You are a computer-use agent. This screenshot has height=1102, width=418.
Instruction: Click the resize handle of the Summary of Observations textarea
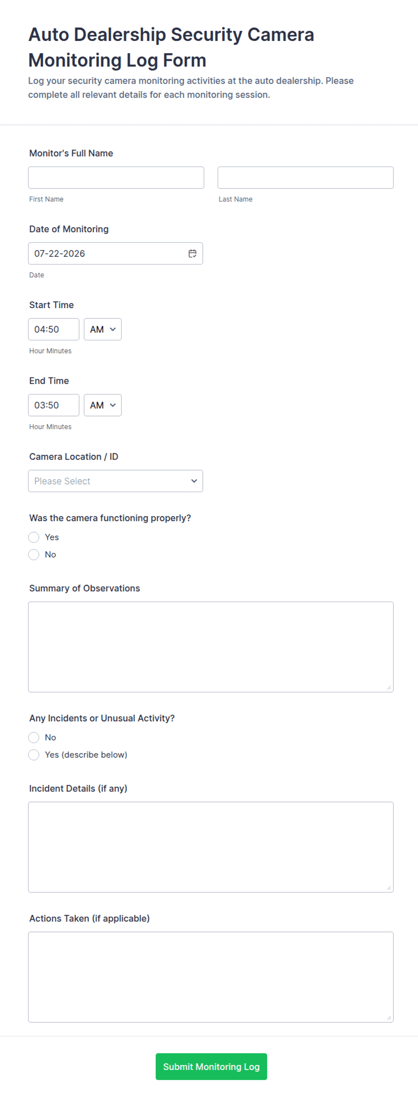pos(389,687)
